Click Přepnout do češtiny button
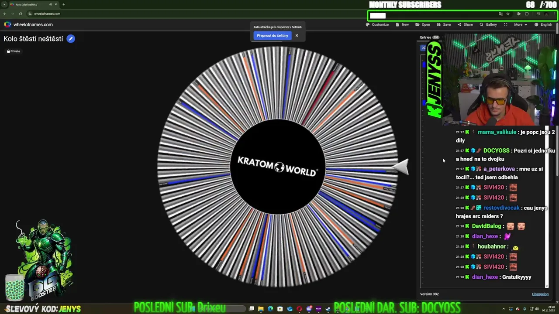This screenshot has height=314, width=559. coord(273,36)
